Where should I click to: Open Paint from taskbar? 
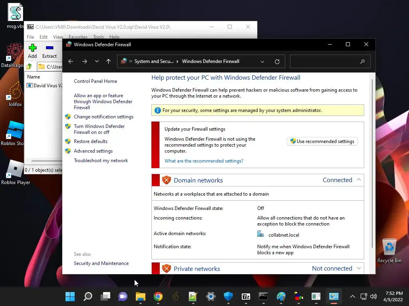(281, 296)
